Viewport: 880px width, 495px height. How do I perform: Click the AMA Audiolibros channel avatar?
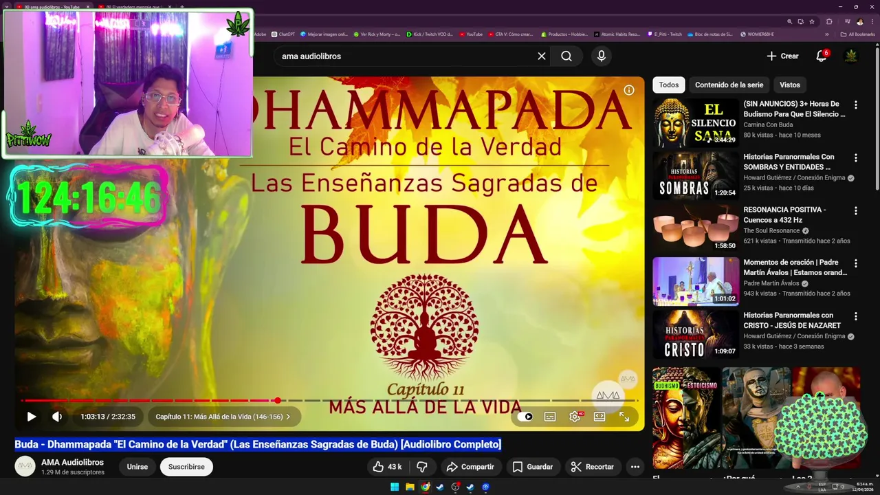click(x=25, y=467)
